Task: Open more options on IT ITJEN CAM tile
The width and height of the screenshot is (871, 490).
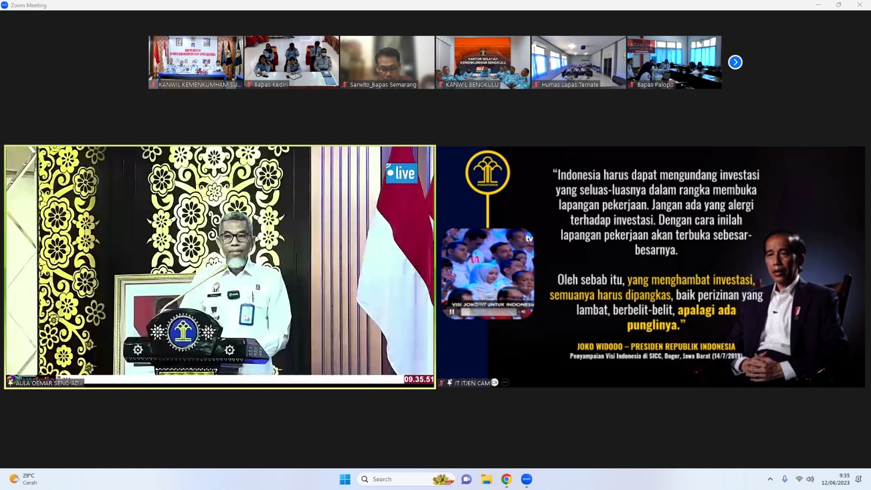Action: [x=505, y=383]
